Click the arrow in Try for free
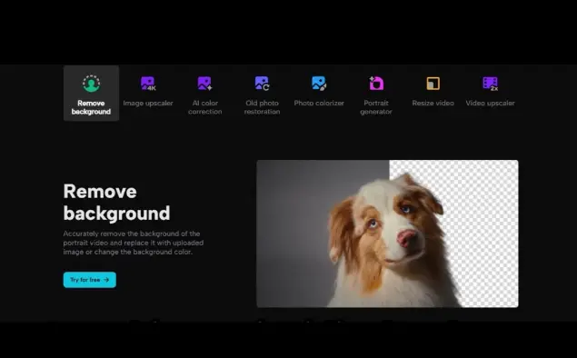 coord(106,280)
